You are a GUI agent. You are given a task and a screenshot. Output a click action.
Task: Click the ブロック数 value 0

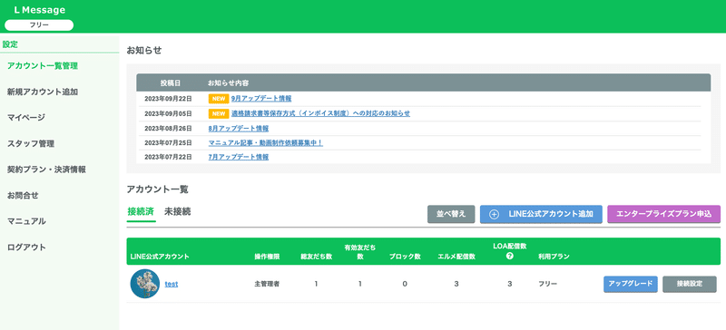(405, 284)
